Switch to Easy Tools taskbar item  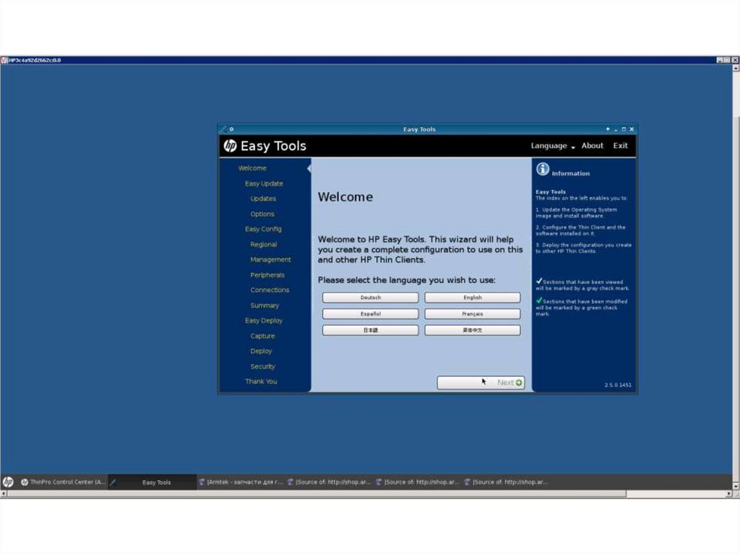pos(152,482)
